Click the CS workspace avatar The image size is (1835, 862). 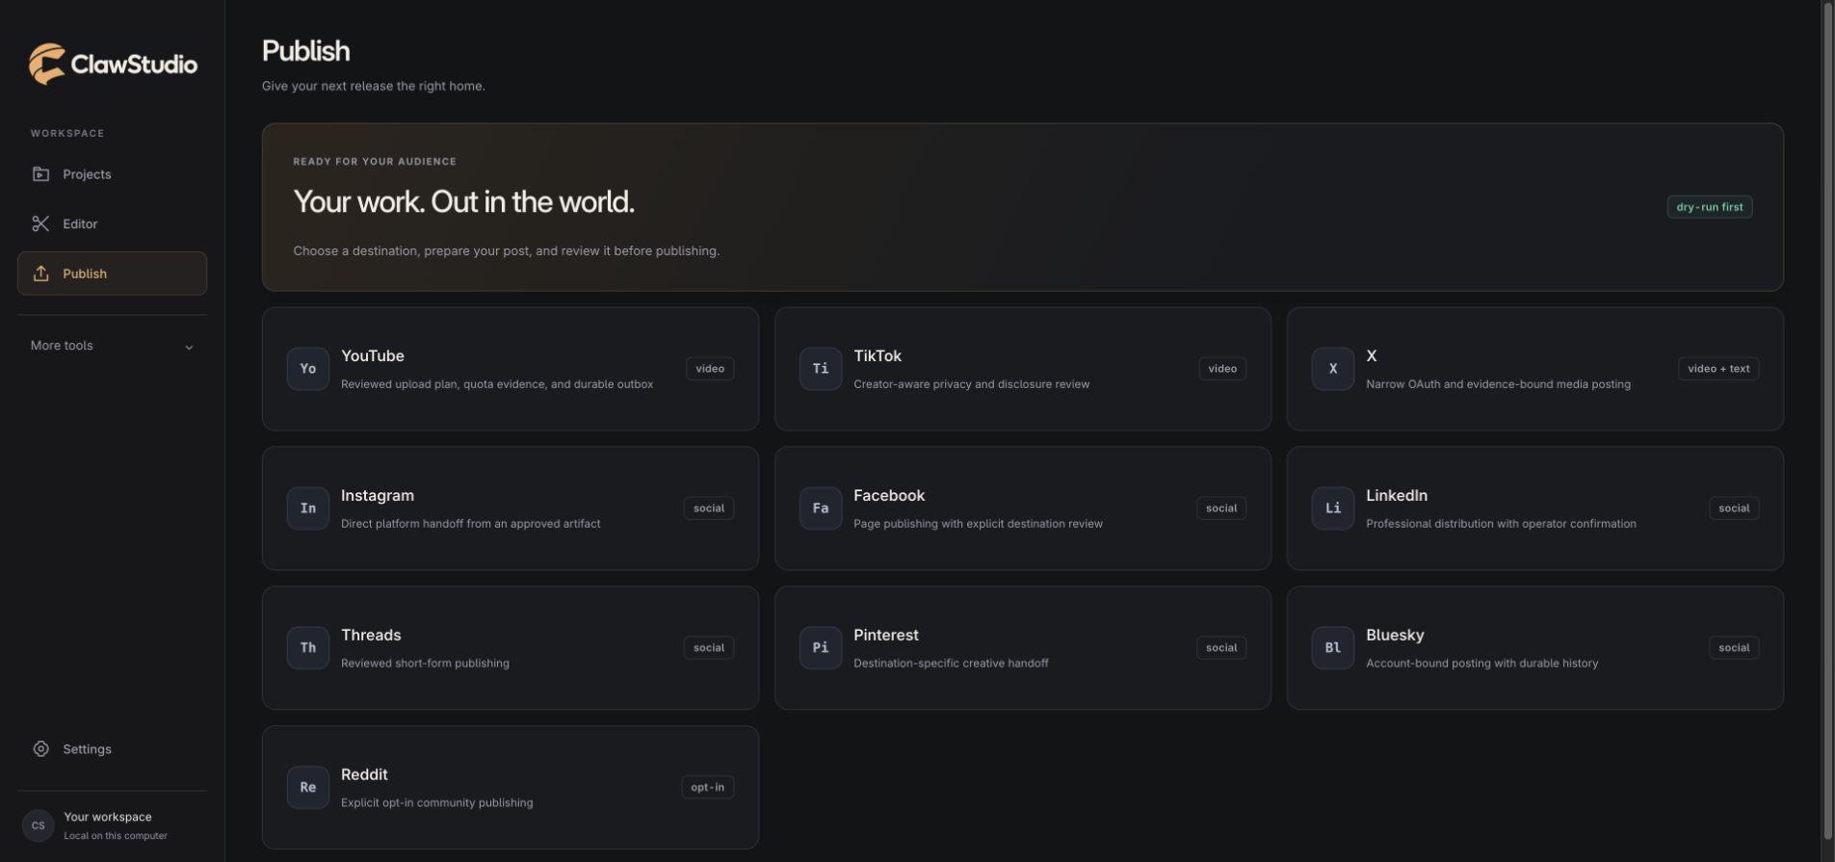point(39,825)
